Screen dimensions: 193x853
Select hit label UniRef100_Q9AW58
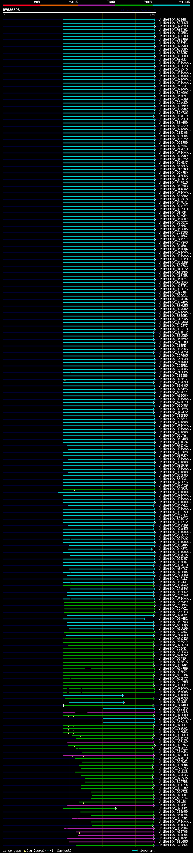[x=173, y=699]
